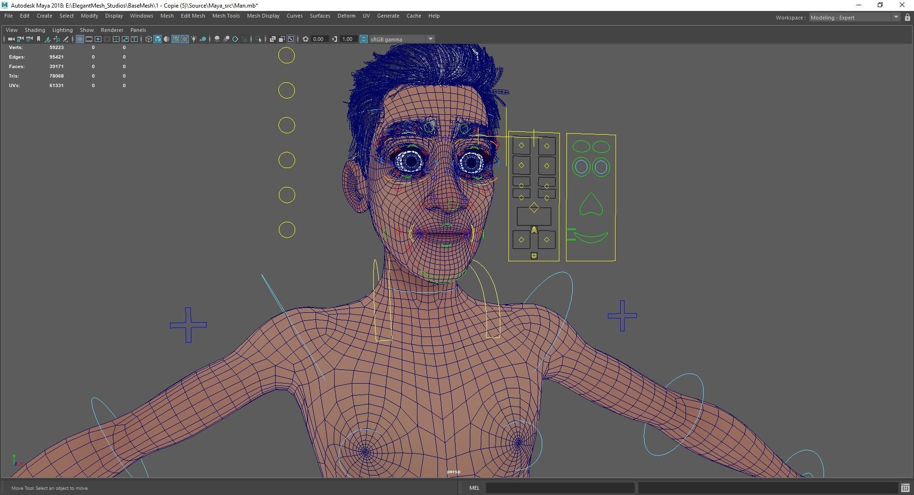The width and height of the screenshot is (914, 495).
Task: Click the Multisample Anti-aliasing icon
Action: point(235,39)
